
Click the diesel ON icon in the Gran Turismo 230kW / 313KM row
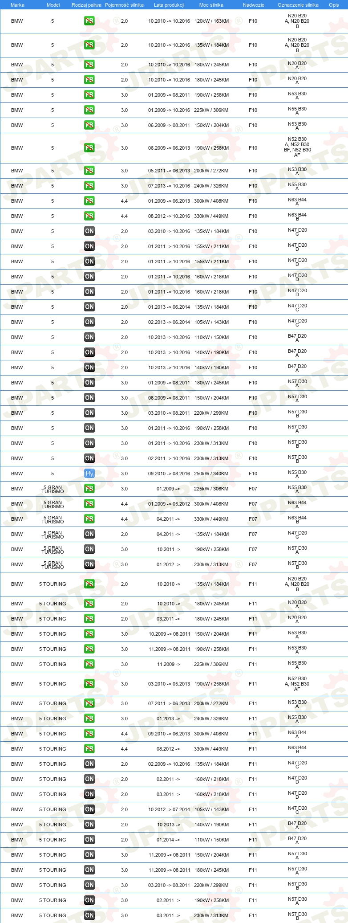pyautogui.click(x=89, y=564)
